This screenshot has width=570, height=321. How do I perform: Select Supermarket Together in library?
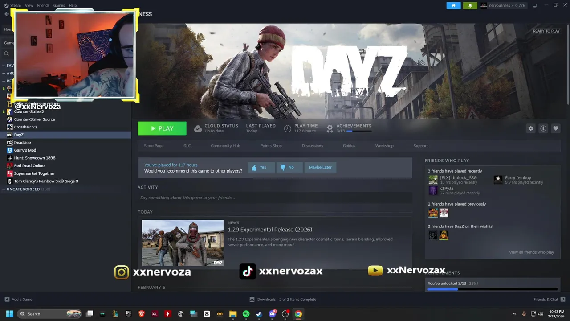[x=34, y=173]
